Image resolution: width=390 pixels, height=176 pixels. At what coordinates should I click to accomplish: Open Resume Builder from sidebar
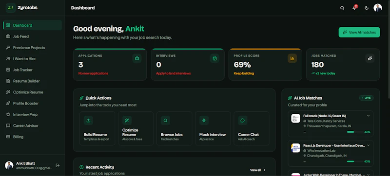click(33, 81)
